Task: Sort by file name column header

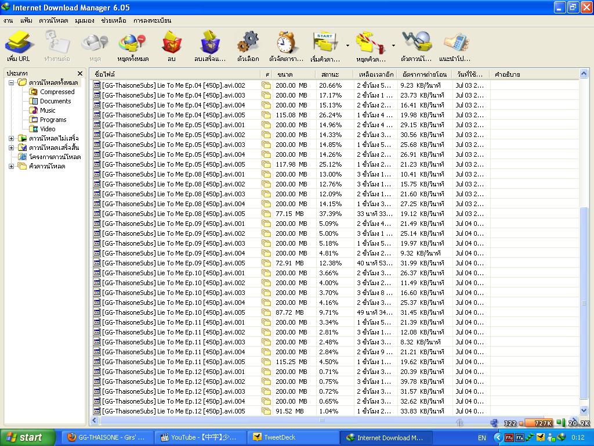Action: coord(175,74)
